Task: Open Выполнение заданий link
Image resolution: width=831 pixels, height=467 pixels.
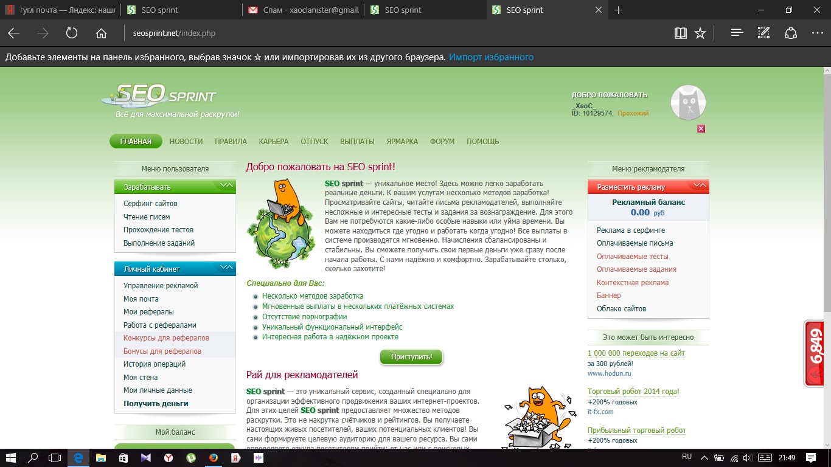Action: click(159, 243)
